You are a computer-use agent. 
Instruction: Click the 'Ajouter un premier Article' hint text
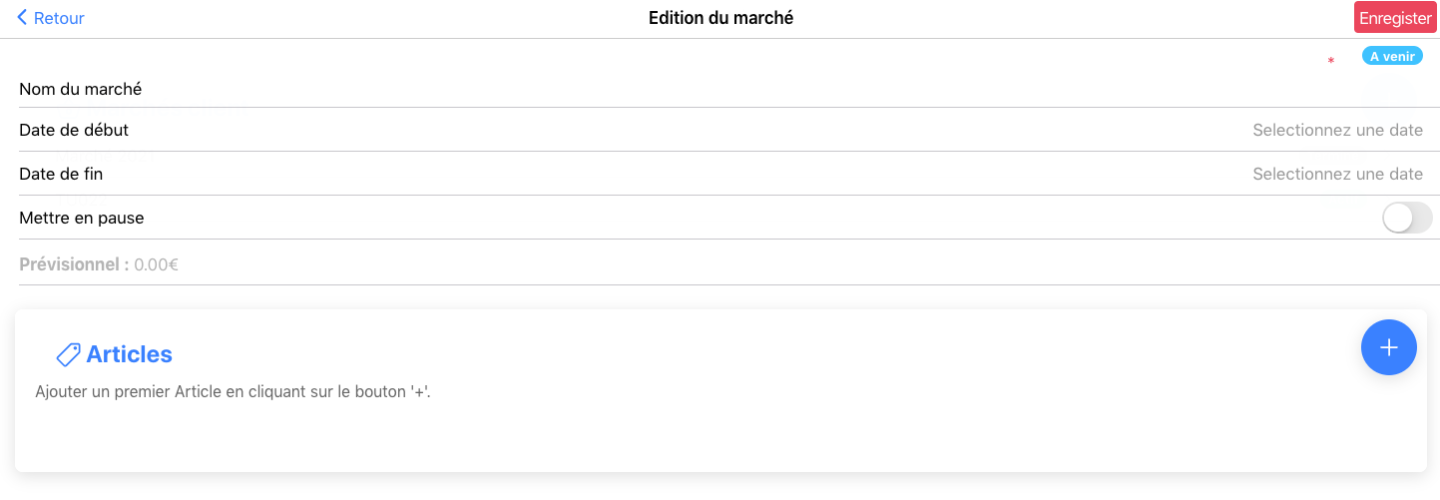(233, 391)
